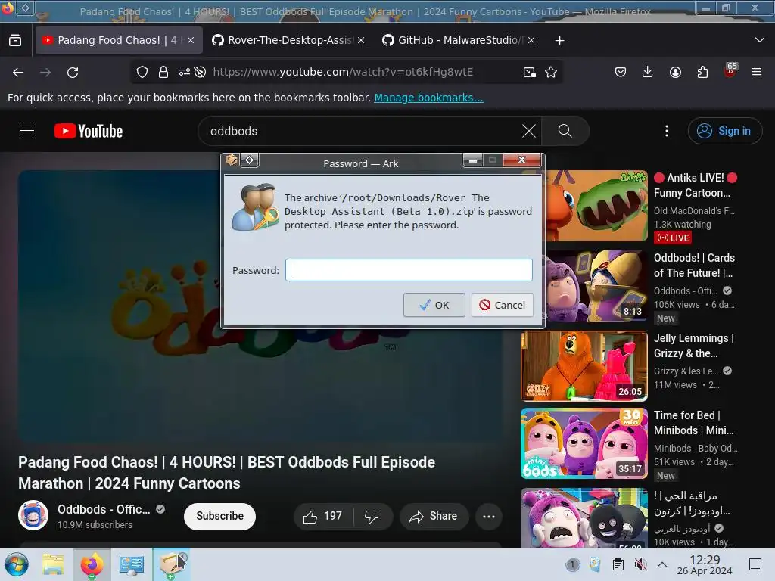List all tabs dropdown arrow
The height and width of the screenshot is (581, 775).
pos(760,40)
